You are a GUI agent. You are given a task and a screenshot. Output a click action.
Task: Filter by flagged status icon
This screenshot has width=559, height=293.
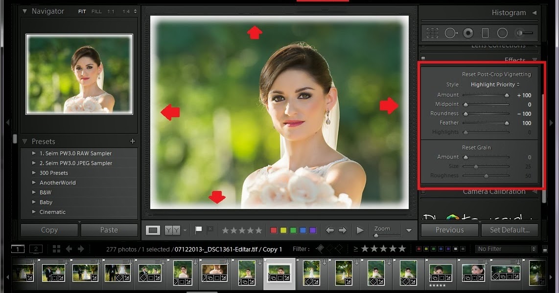pyautogui.click(x=320, y=249)
